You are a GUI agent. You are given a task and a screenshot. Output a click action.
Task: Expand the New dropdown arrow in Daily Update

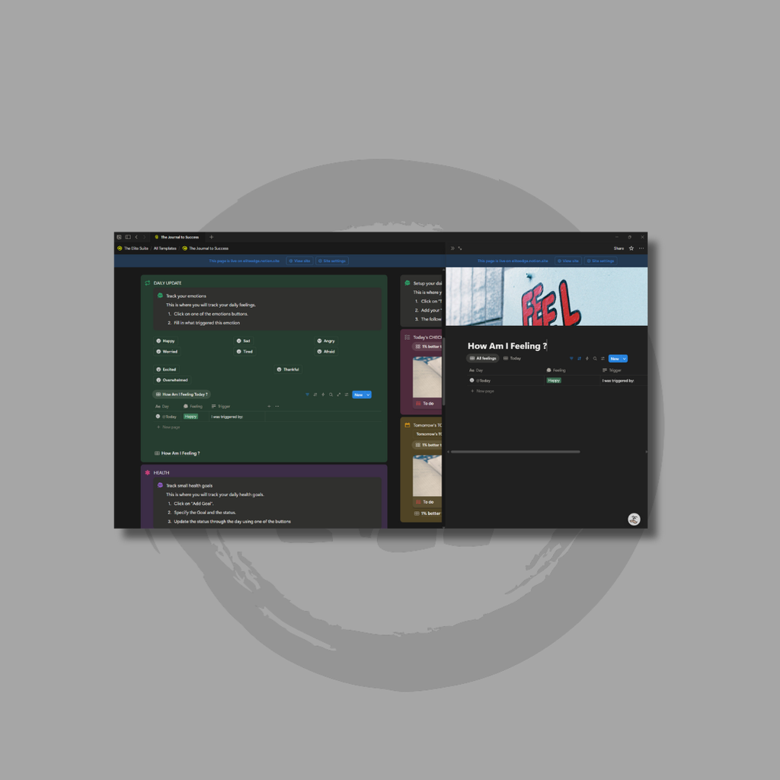click(x=369, y=395)
